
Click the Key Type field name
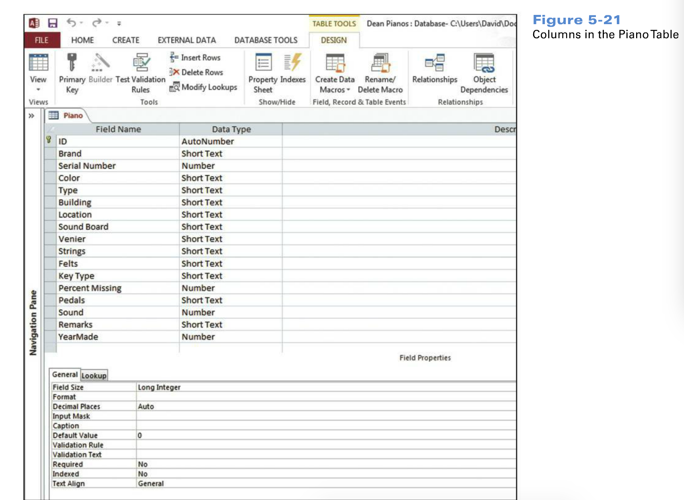click(118, 276)
